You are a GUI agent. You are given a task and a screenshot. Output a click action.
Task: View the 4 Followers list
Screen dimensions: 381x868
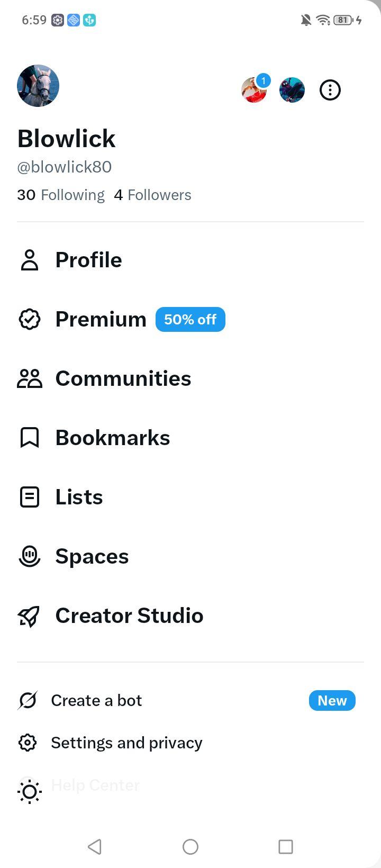pos(152,195)
